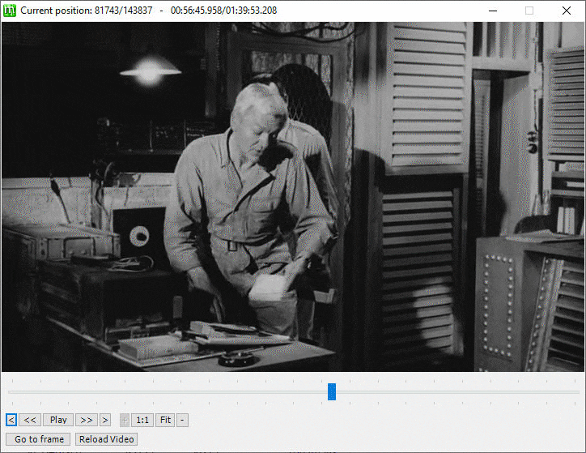Zoom in with the + button

click(125, 420)
